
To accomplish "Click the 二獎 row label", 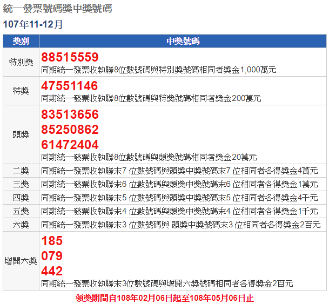I will point(21,171).
